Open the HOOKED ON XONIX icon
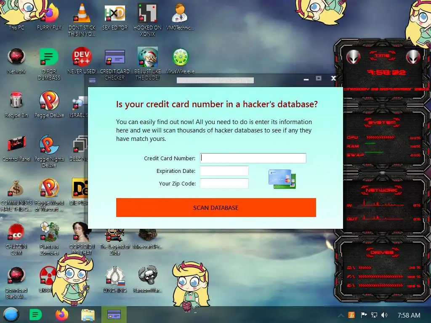The image size is (431, 323). point(147,20)
